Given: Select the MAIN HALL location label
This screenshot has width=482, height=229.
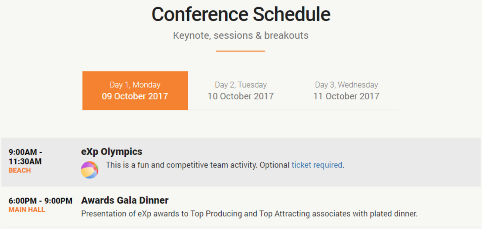Looking at the screenshot, I should pos(27,210).
